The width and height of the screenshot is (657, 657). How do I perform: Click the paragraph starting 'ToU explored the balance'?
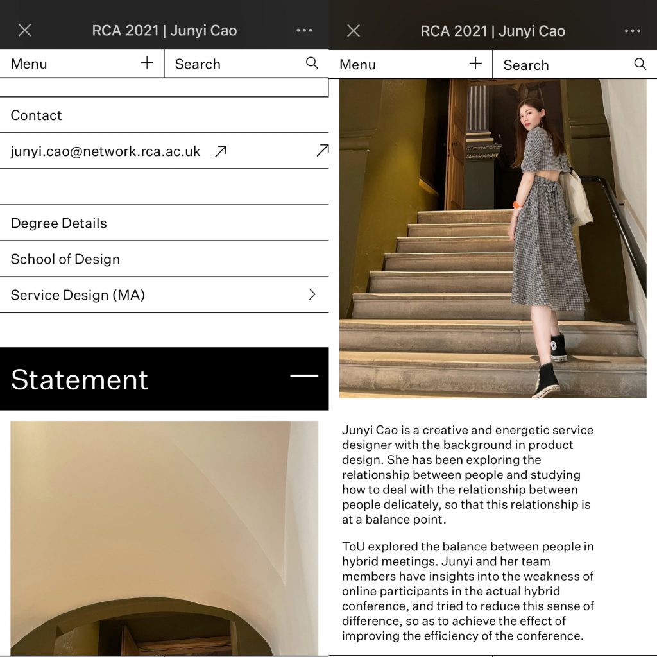tap(468, 591)
